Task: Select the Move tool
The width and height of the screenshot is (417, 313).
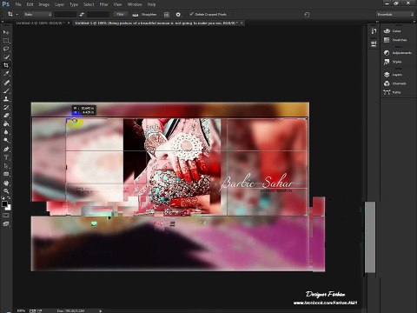Action: coord(6,32)
